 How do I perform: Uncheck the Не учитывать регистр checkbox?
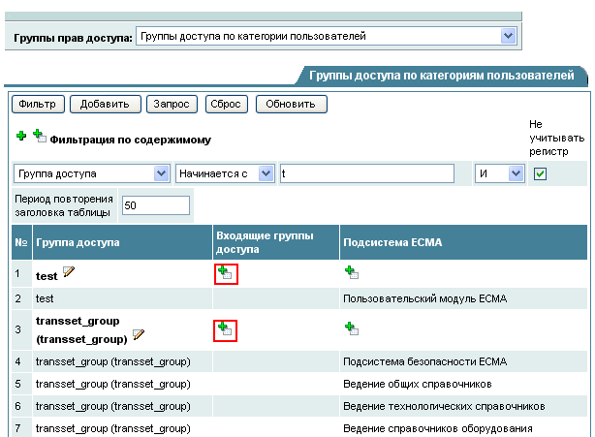(x=540, y=174)
